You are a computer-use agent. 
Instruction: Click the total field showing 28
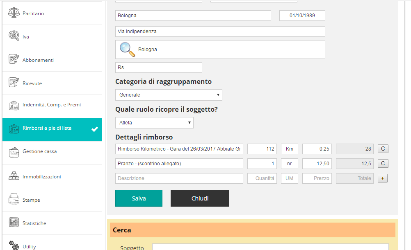[355, 149]
